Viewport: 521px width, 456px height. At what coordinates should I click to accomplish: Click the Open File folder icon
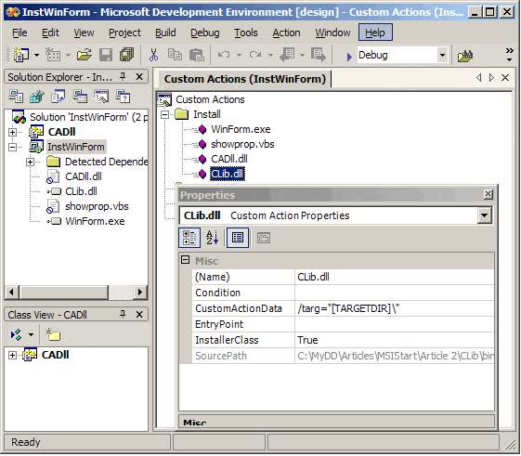pos(85,55)
